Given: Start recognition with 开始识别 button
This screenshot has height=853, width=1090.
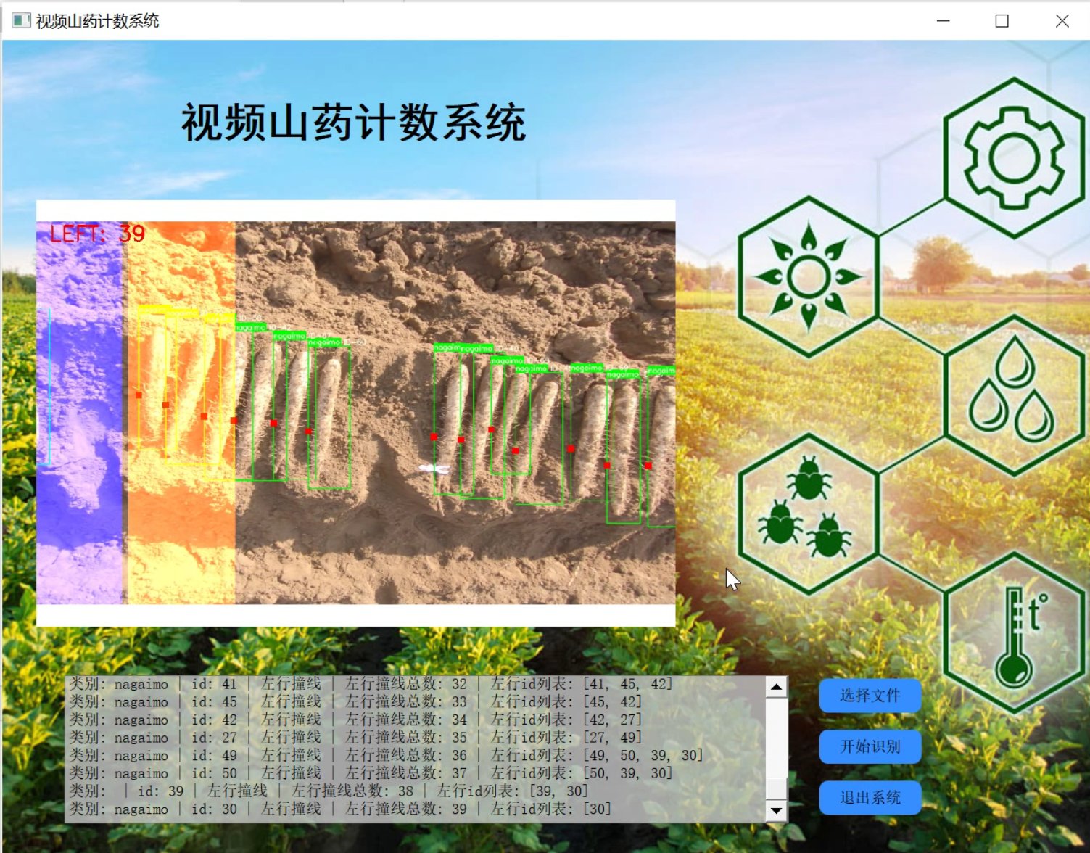Looking at the screenshot, I should click(x=870, y=746).
